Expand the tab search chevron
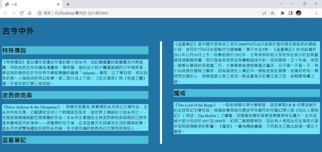This screenshot has width=322, height=152. [281, 4]
